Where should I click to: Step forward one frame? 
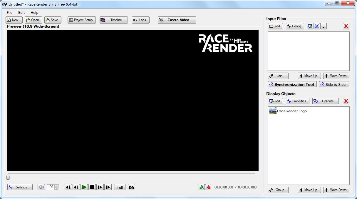(x=100, y=187)
